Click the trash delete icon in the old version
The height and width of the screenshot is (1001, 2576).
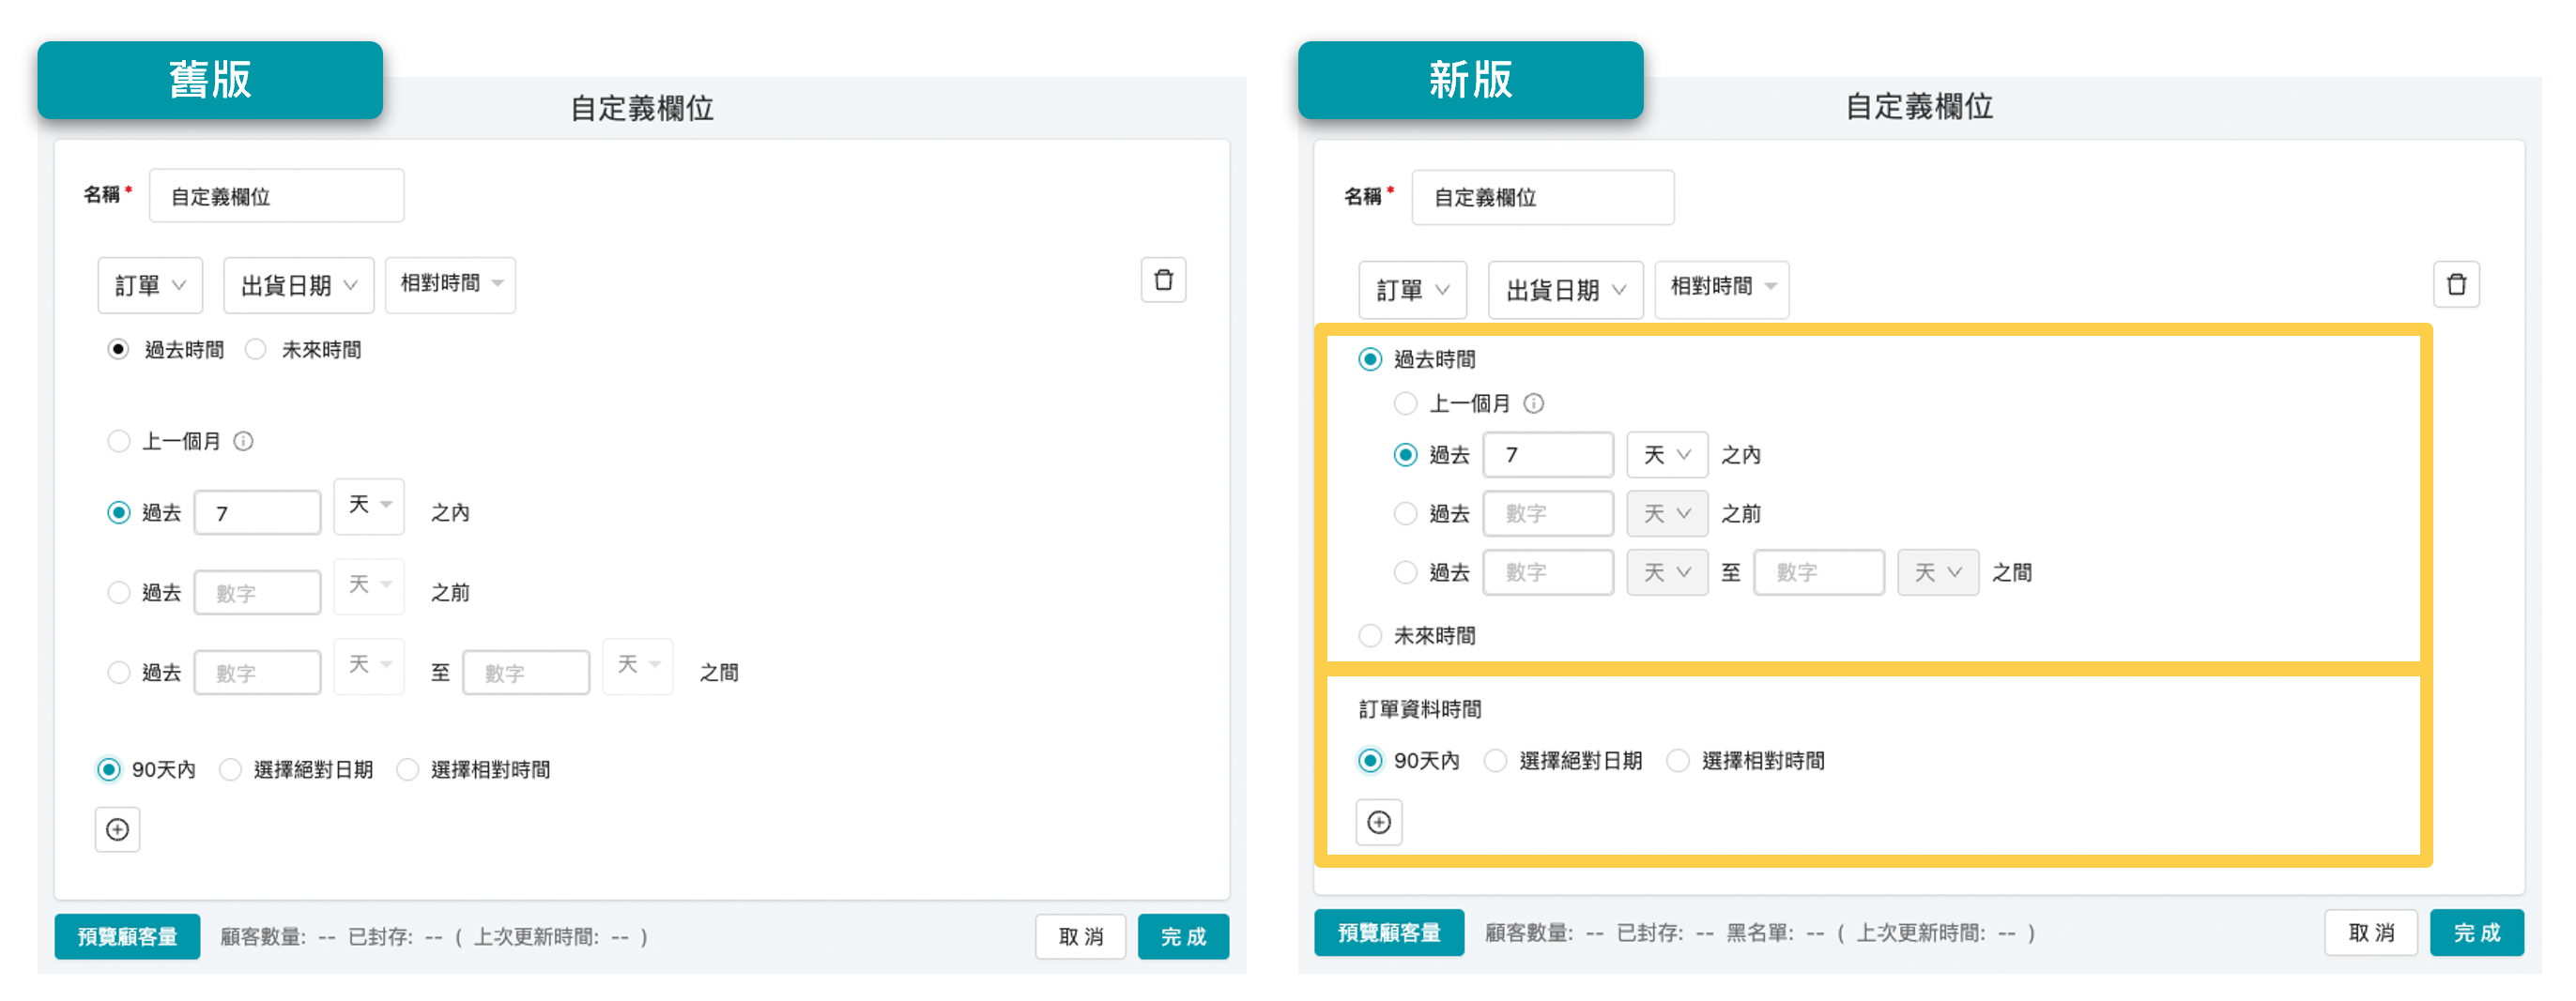tap(1163, 281)
